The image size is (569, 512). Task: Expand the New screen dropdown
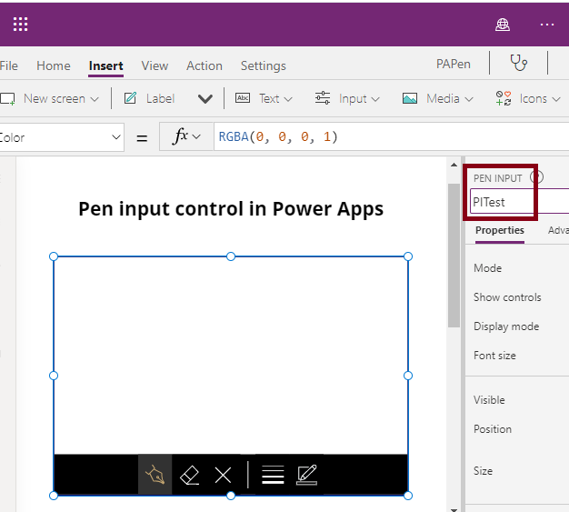95,99
